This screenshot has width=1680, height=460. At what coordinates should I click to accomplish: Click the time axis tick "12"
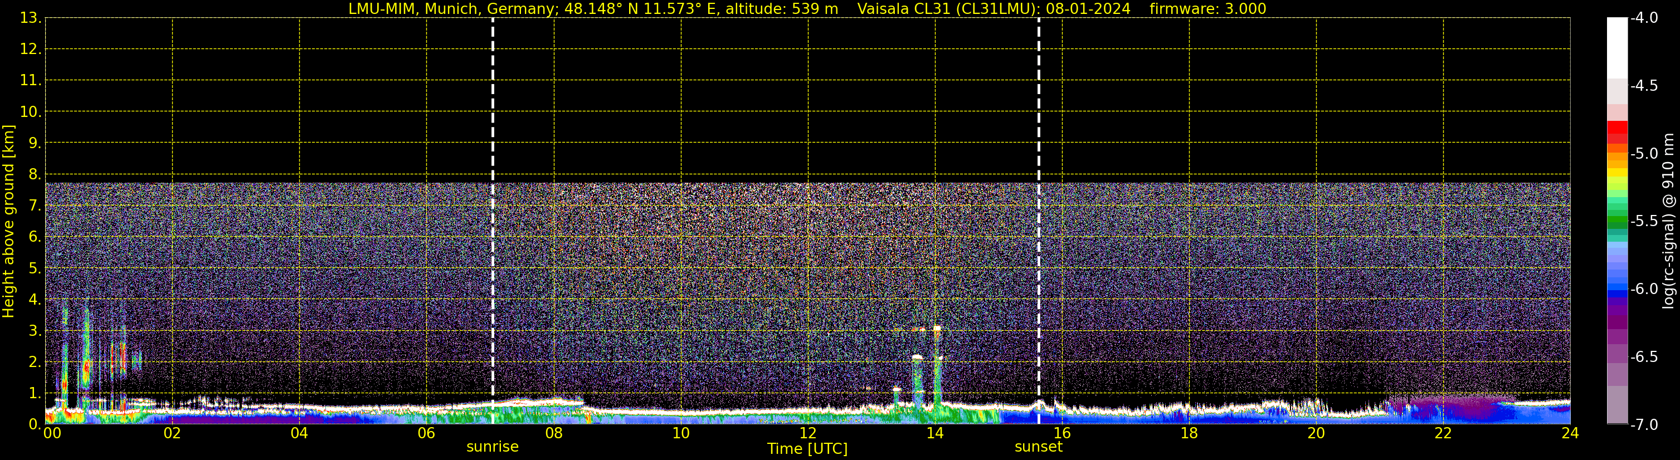click(x=808, y=434)
